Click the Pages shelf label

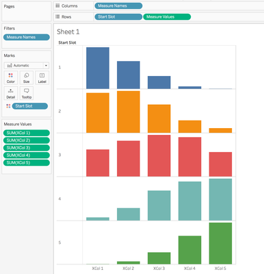point(9,6)
